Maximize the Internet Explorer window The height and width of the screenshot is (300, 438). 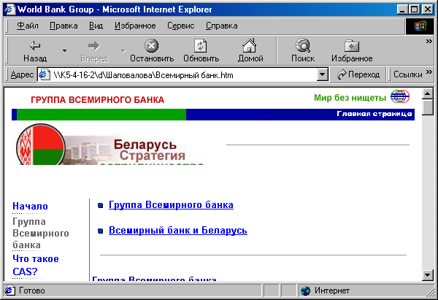tap(414, 9)
